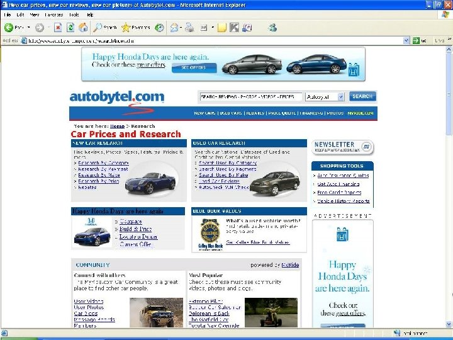This screenshot has height=340, width=453.
Task: Open the Mail envelope toolbar icon
Action: click(x=174, y=28)
